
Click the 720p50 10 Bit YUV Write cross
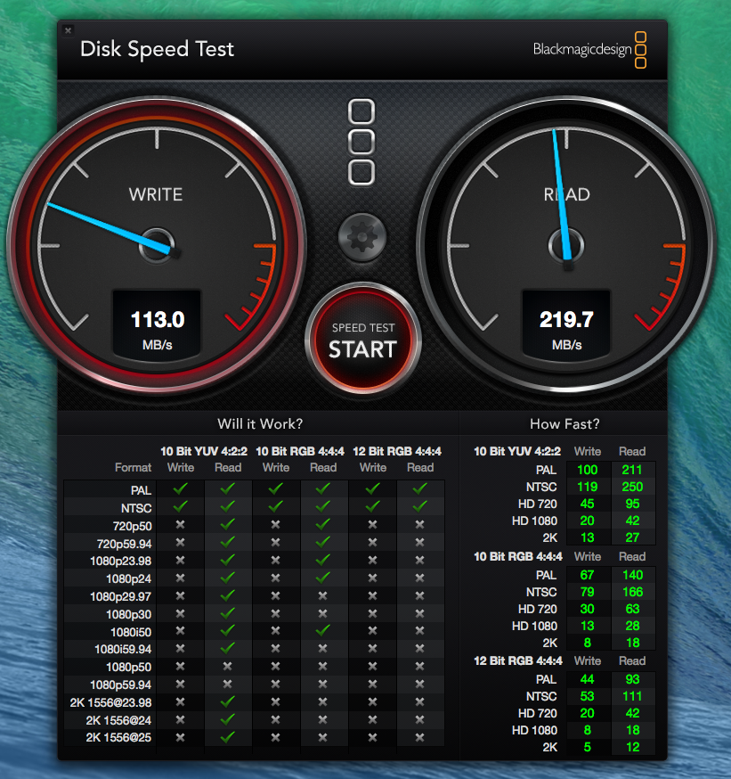tap(180, 525)
